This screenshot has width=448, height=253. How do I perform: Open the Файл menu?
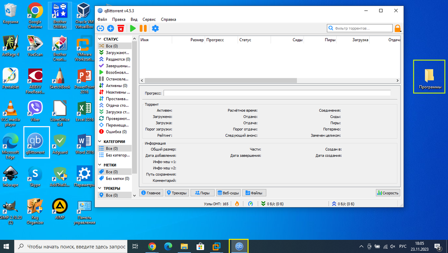tap(102, 19)
